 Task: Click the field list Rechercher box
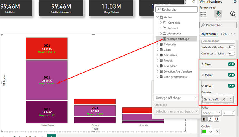(x=176, y=9)
